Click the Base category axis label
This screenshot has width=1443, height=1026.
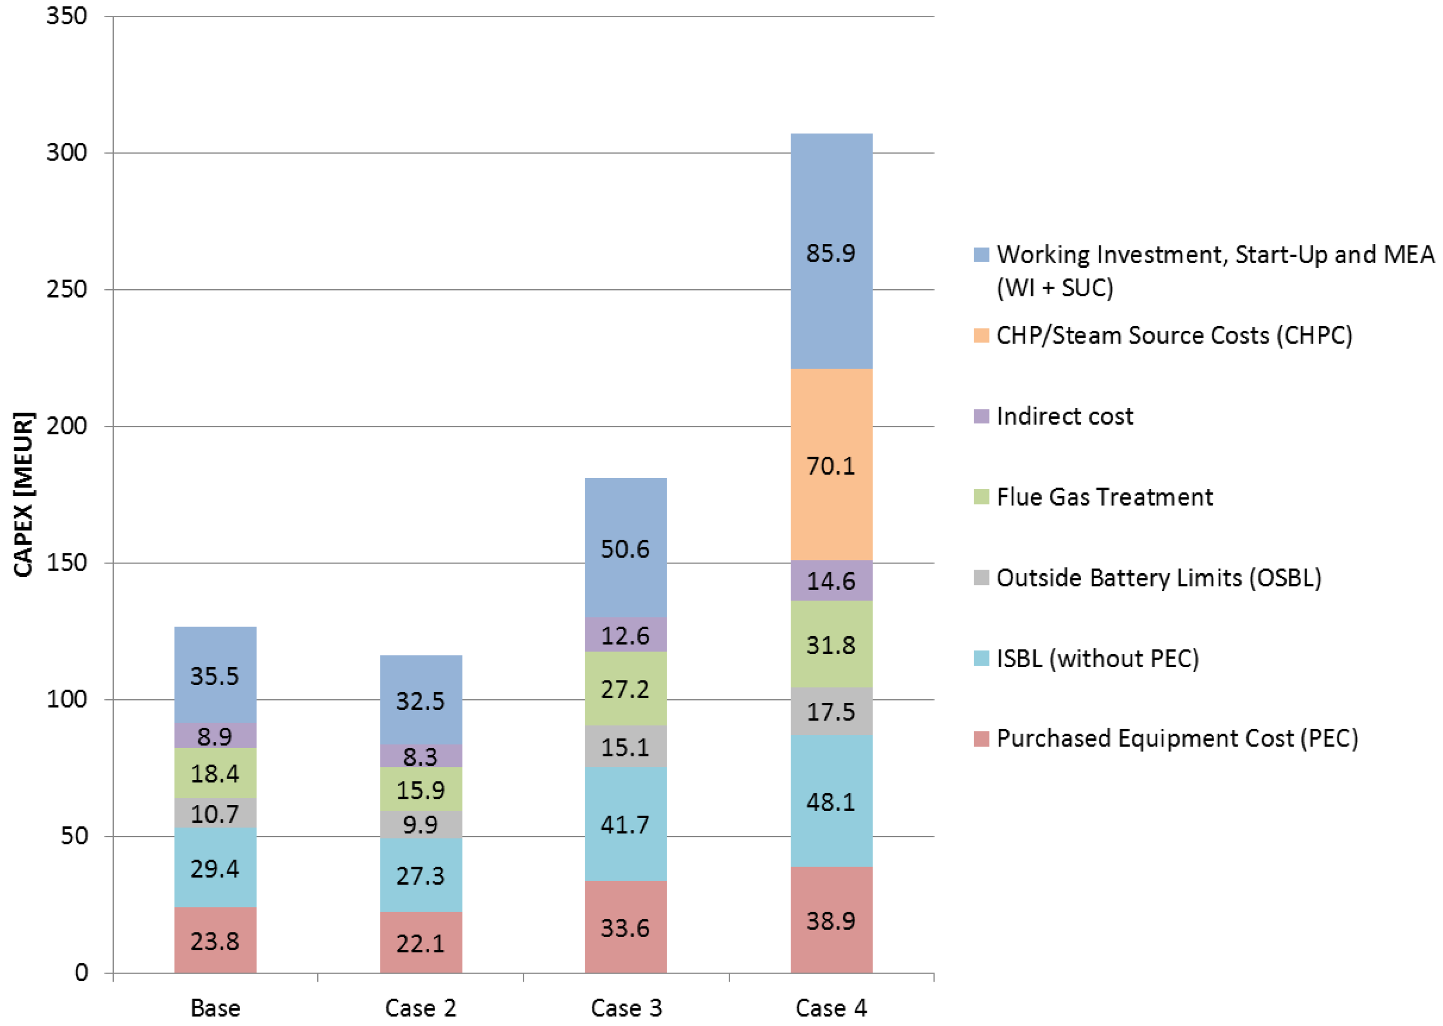point(215,1008)
